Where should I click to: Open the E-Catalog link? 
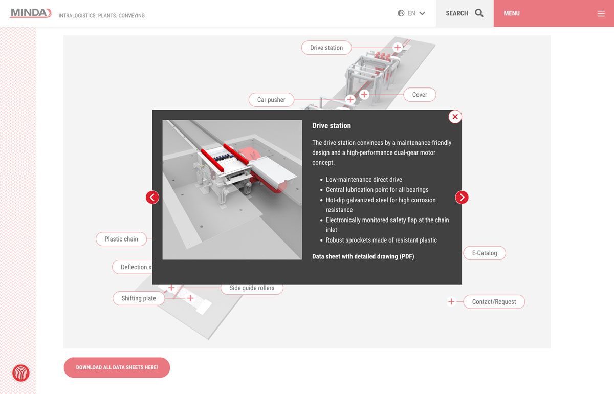tap(484, 253)
